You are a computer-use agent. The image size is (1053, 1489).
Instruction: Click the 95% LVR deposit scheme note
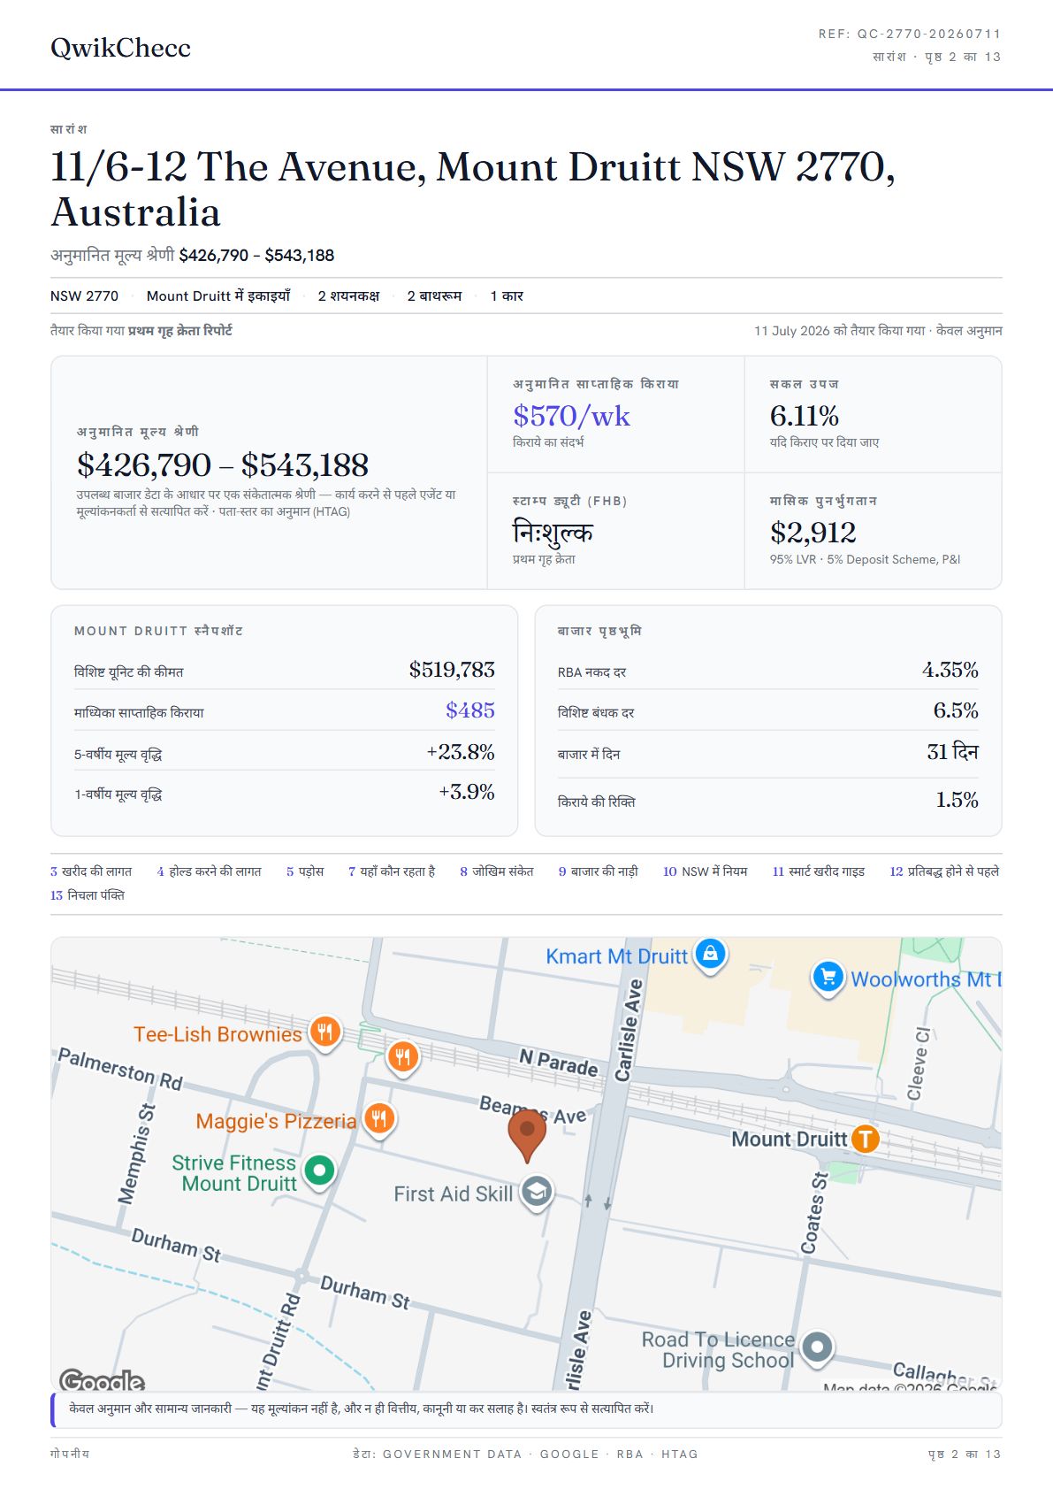[865, 560]
